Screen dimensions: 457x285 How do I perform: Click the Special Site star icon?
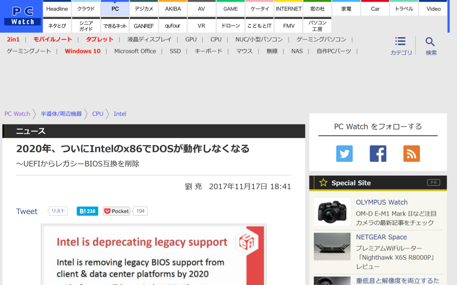[x=323, y=183]
